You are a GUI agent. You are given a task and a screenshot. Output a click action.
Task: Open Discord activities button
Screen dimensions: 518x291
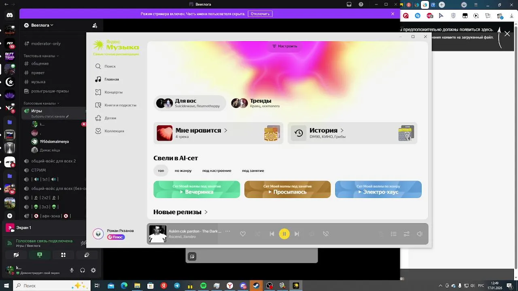point(63,255)
